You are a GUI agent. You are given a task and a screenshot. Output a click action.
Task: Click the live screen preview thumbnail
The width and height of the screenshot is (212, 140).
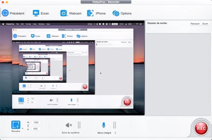pyautogui.click(x=72, y=68)
